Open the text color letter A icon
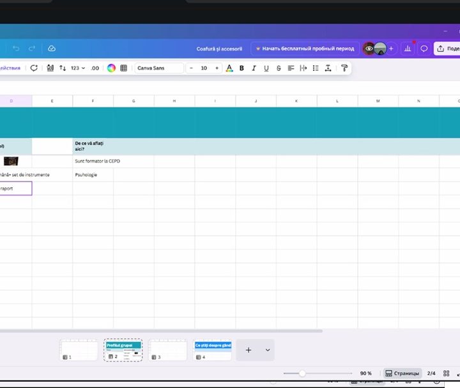This screenshot has width=460, height=388. (x=229, y=68)
